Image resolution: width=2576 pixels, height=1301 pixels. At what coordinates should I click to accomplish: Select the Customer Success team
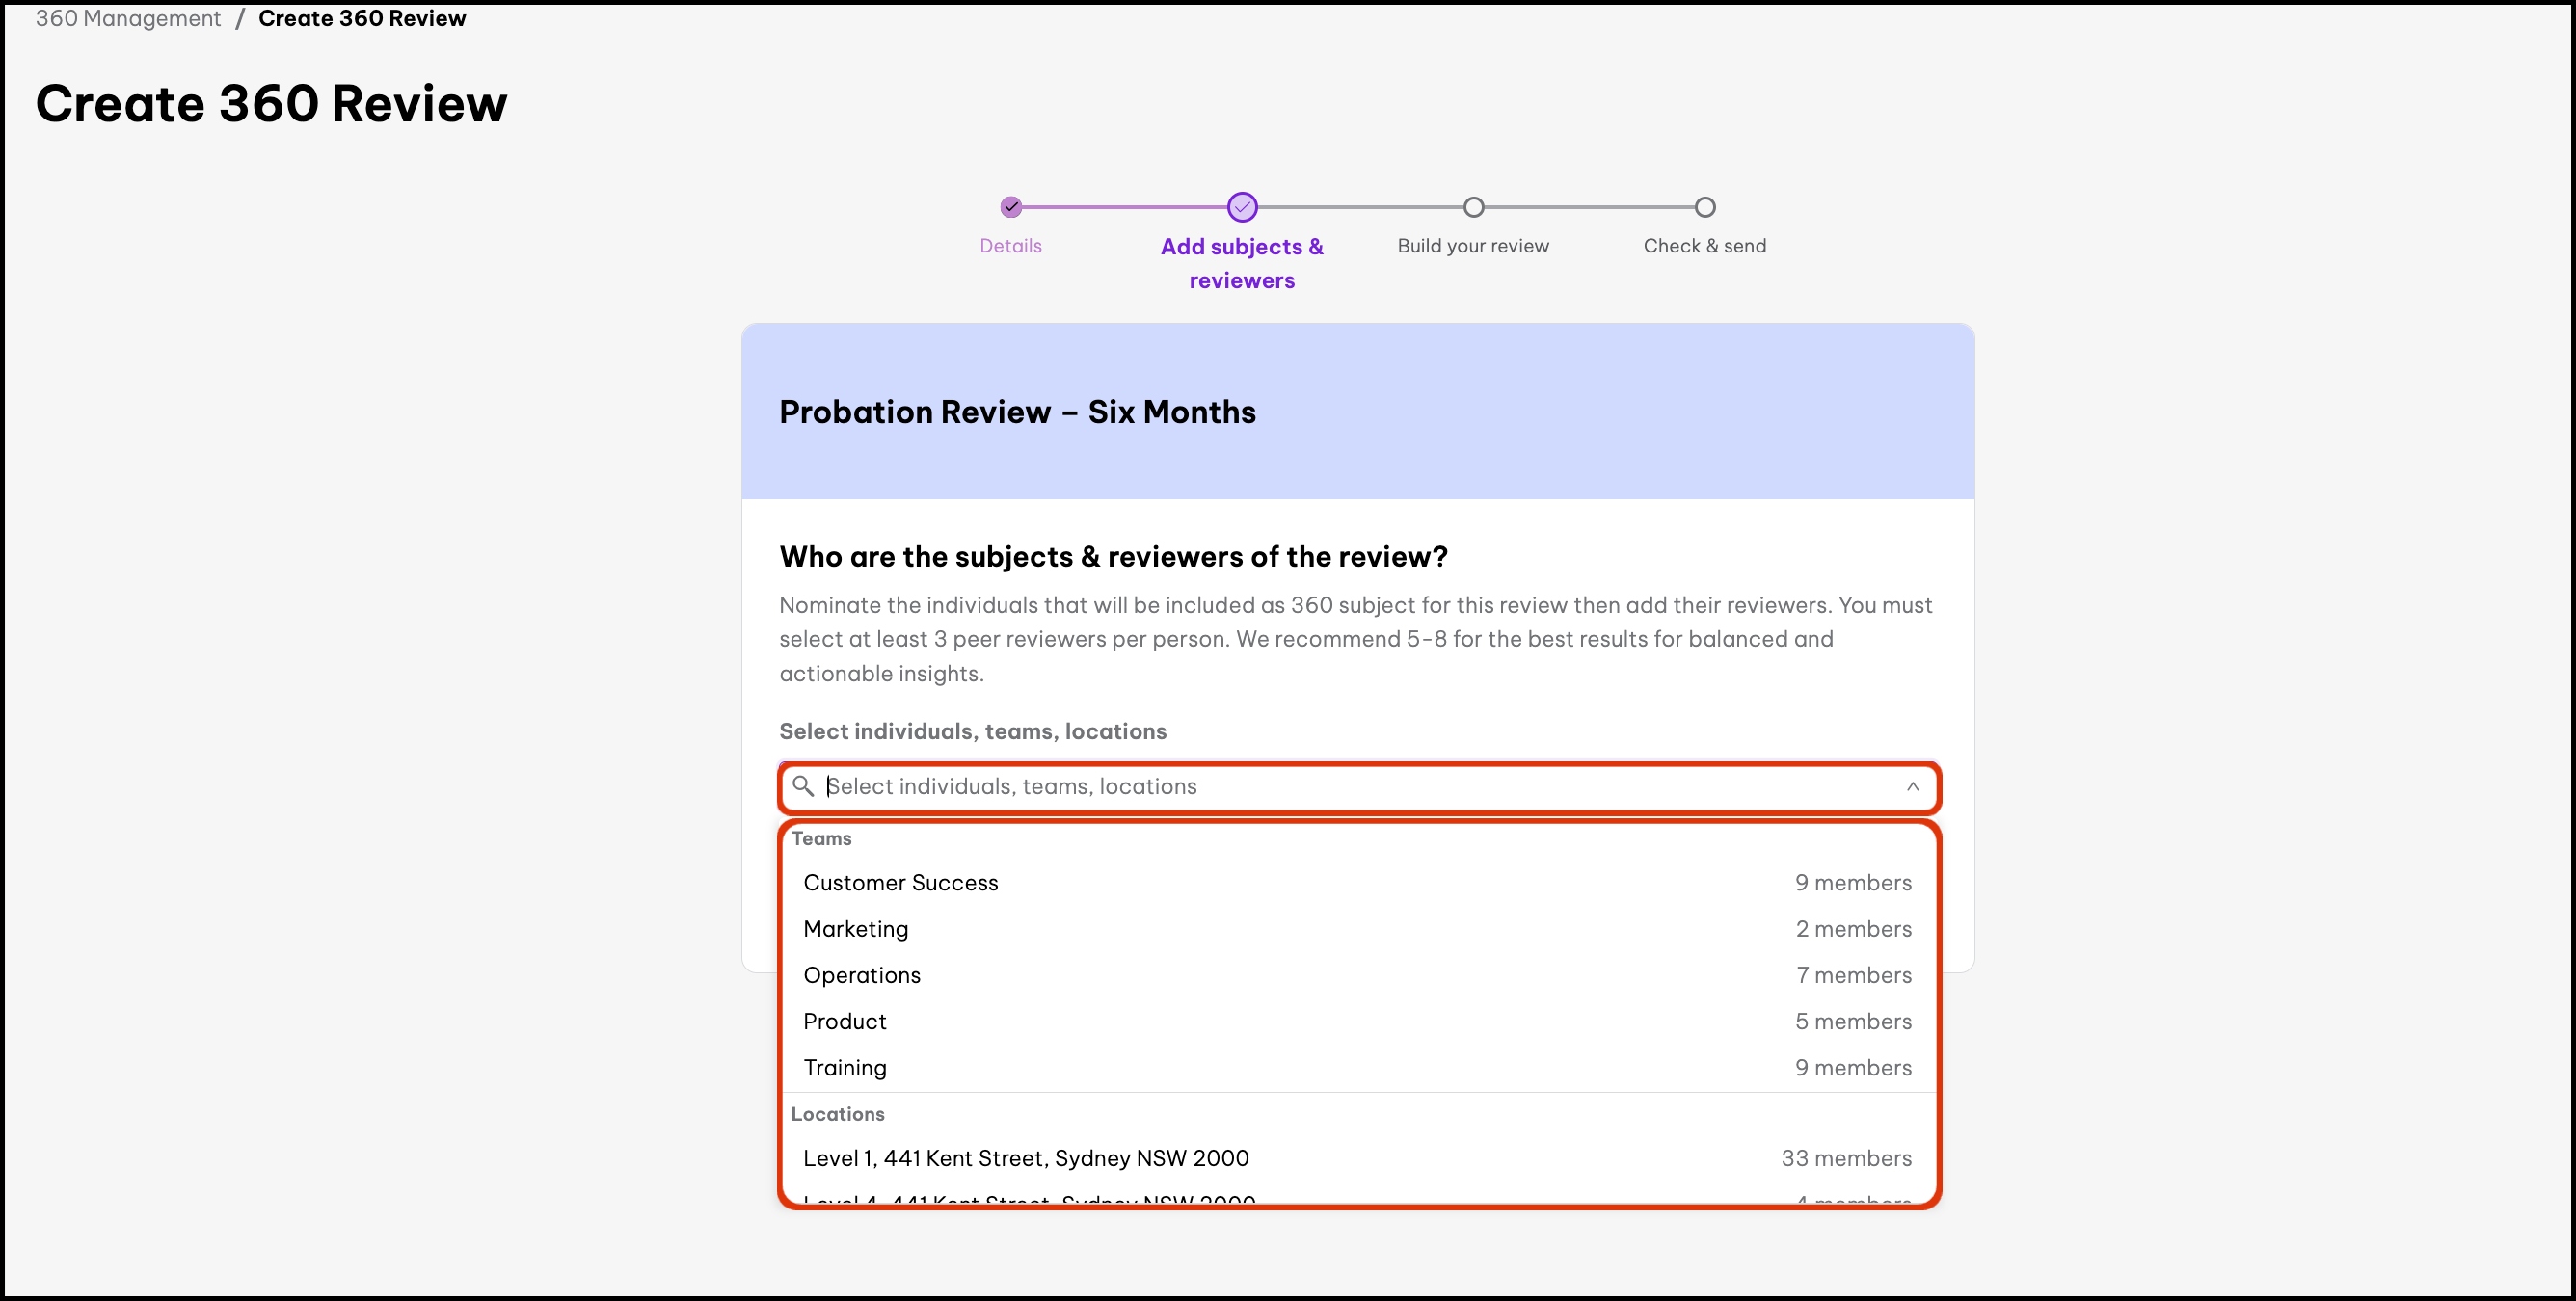pyautogui.click(x=901, y=882)
